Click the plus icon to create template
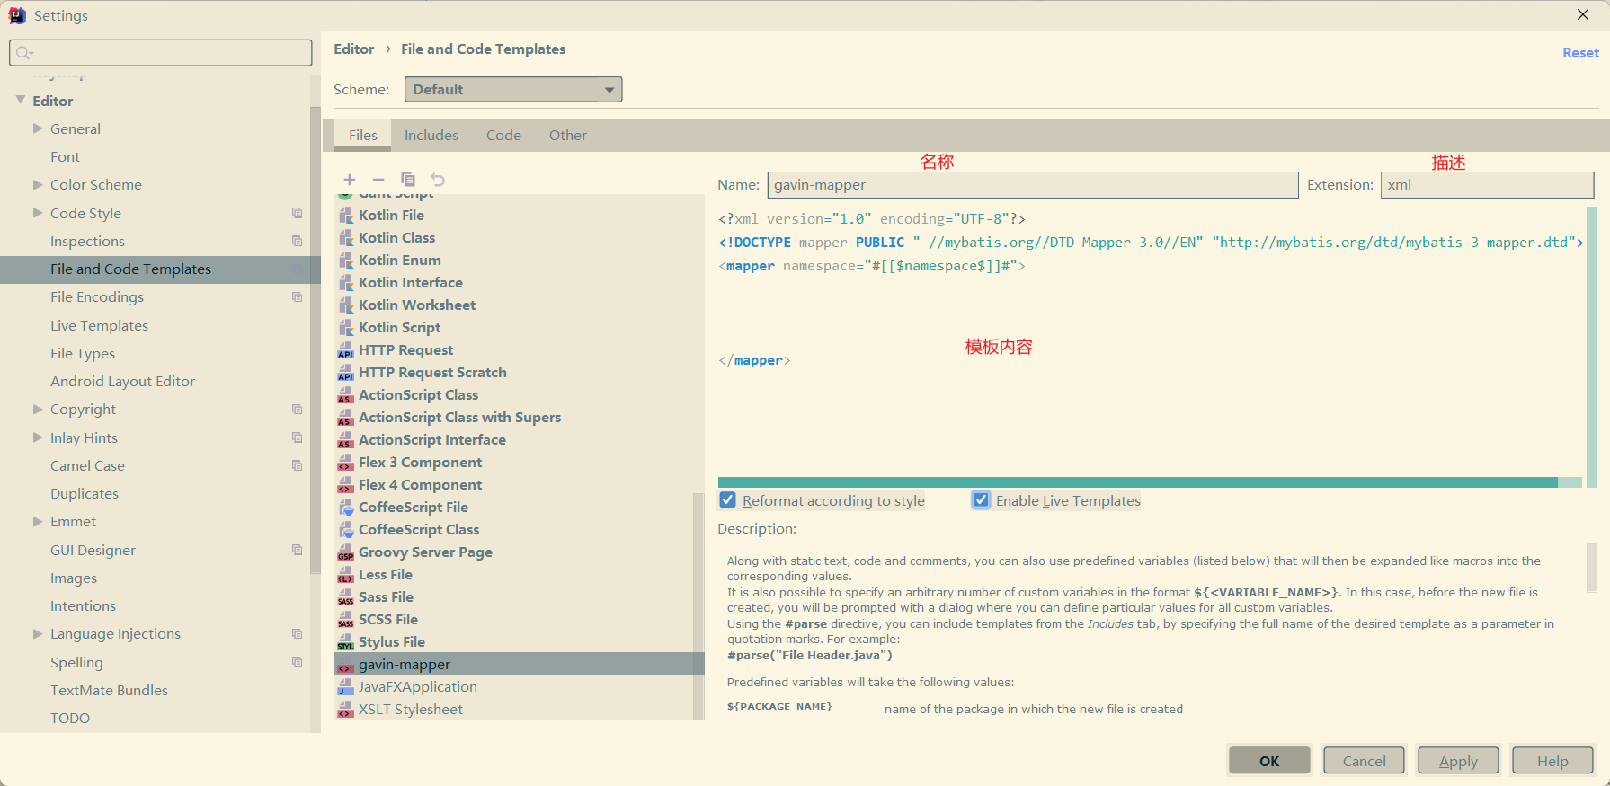Image resolution: width=1610 pixels, height=786 pixels. click(x=350, y=180)
